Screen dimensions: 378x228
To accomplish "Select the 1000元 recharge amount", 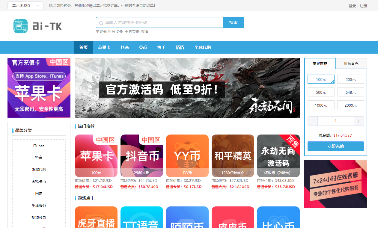I will (x=321, y=105).
